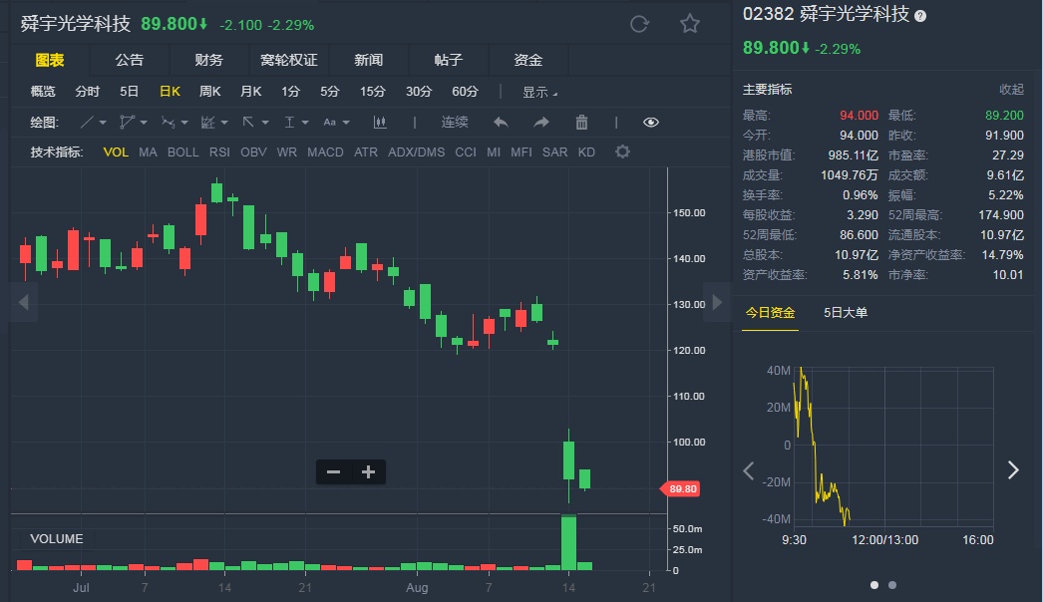Switch chart to 60分 period
This screenshot has height=602, width=1043.
(x=465, y=91)
